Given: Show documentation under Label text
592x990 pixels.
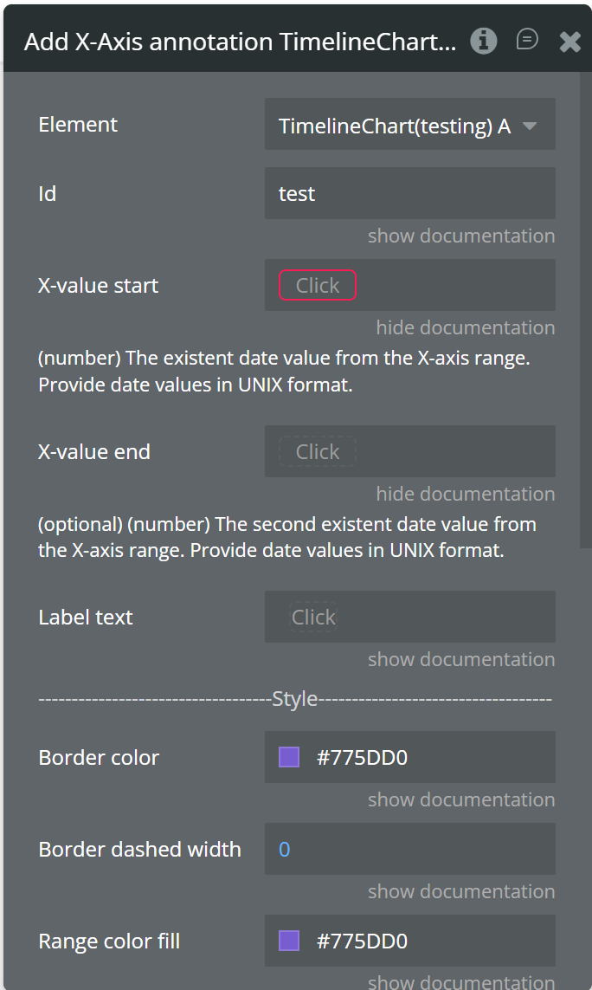Looking at the screenshot, I should [x=460, y=659].
